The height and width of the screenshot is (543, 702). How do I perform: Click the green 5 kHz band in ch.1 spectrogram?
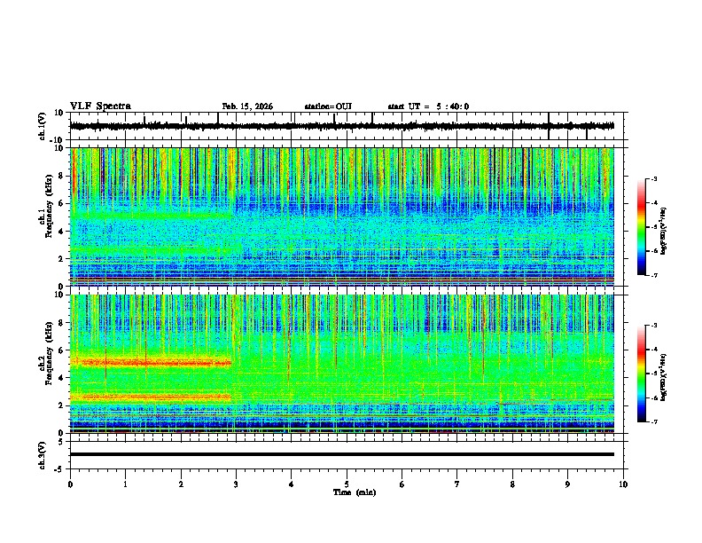(x=151, y=216)
